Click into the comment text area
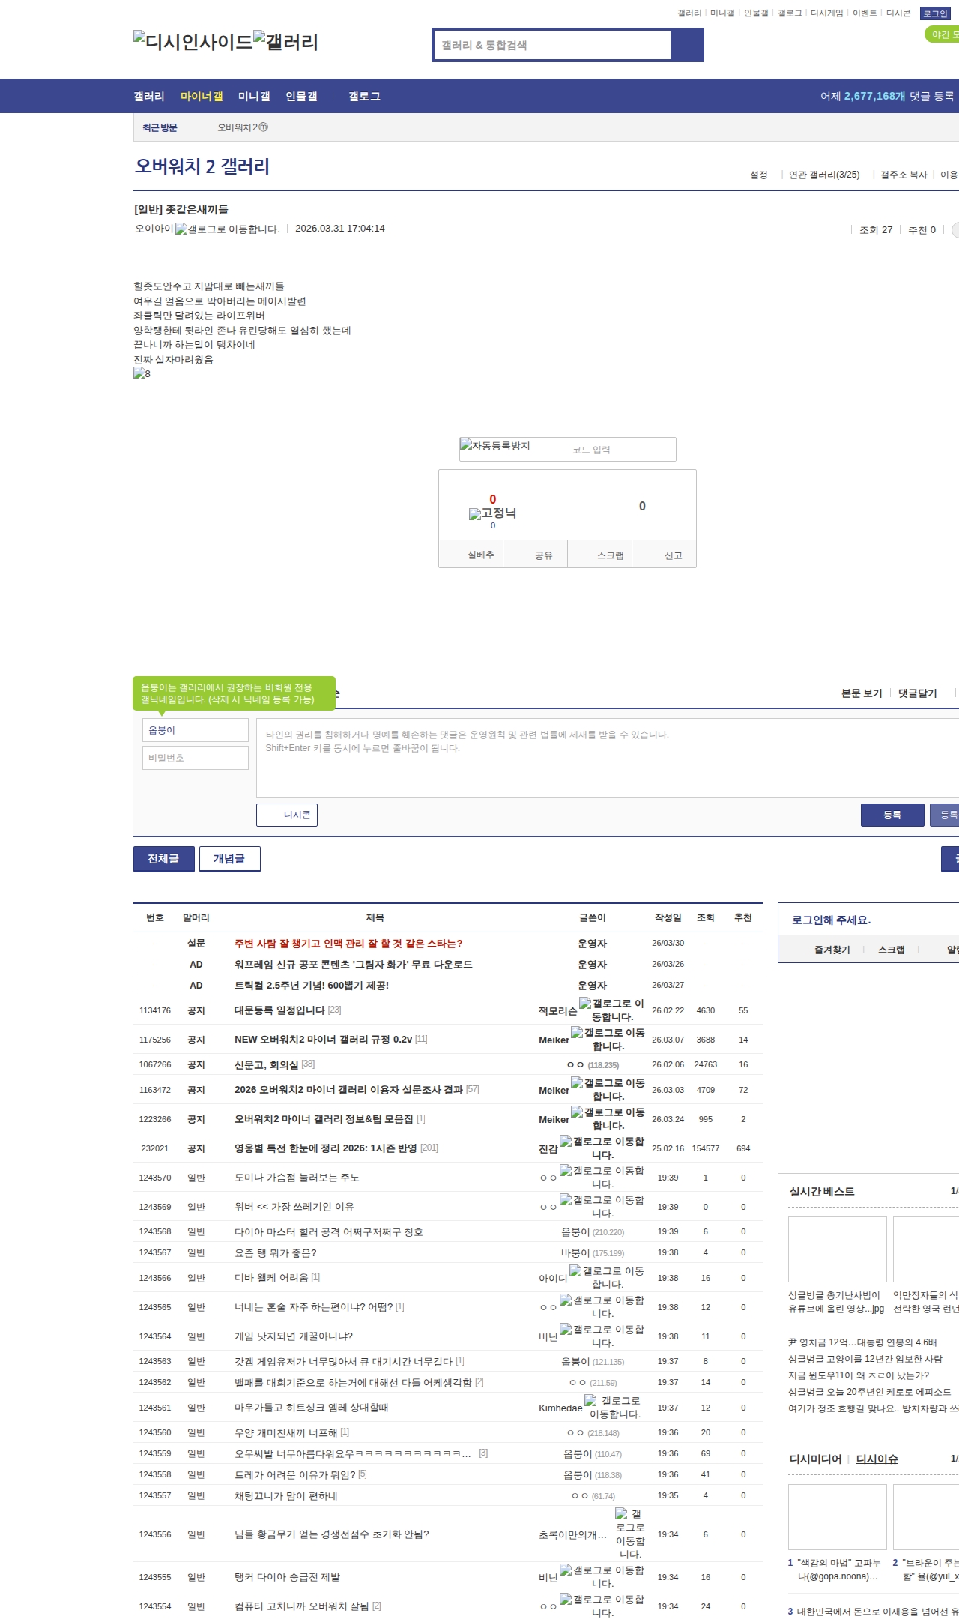 pos(608,758)
